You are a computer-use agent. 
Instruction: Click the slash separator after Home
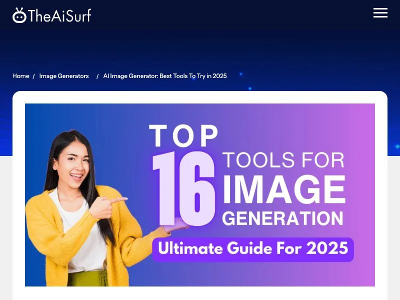tap(33, 76)
